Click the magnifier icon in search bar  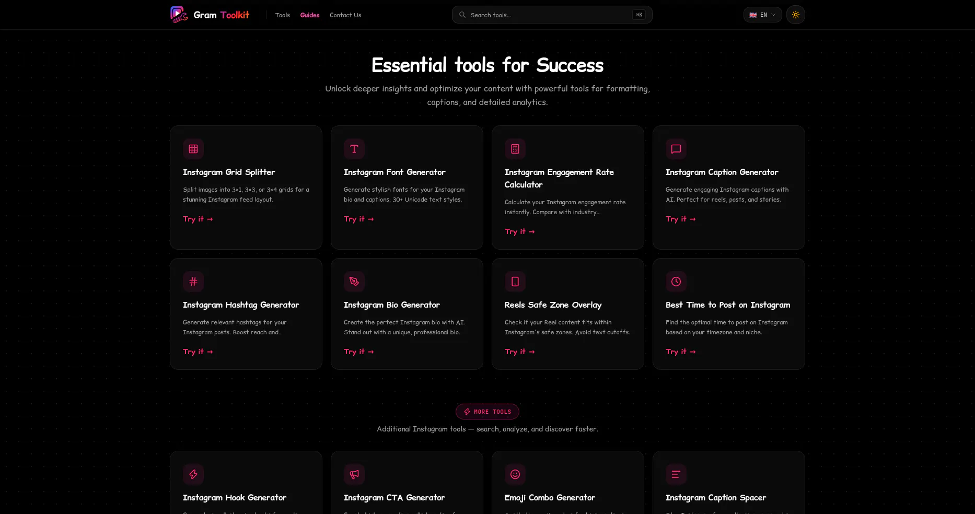pos(462,15)
